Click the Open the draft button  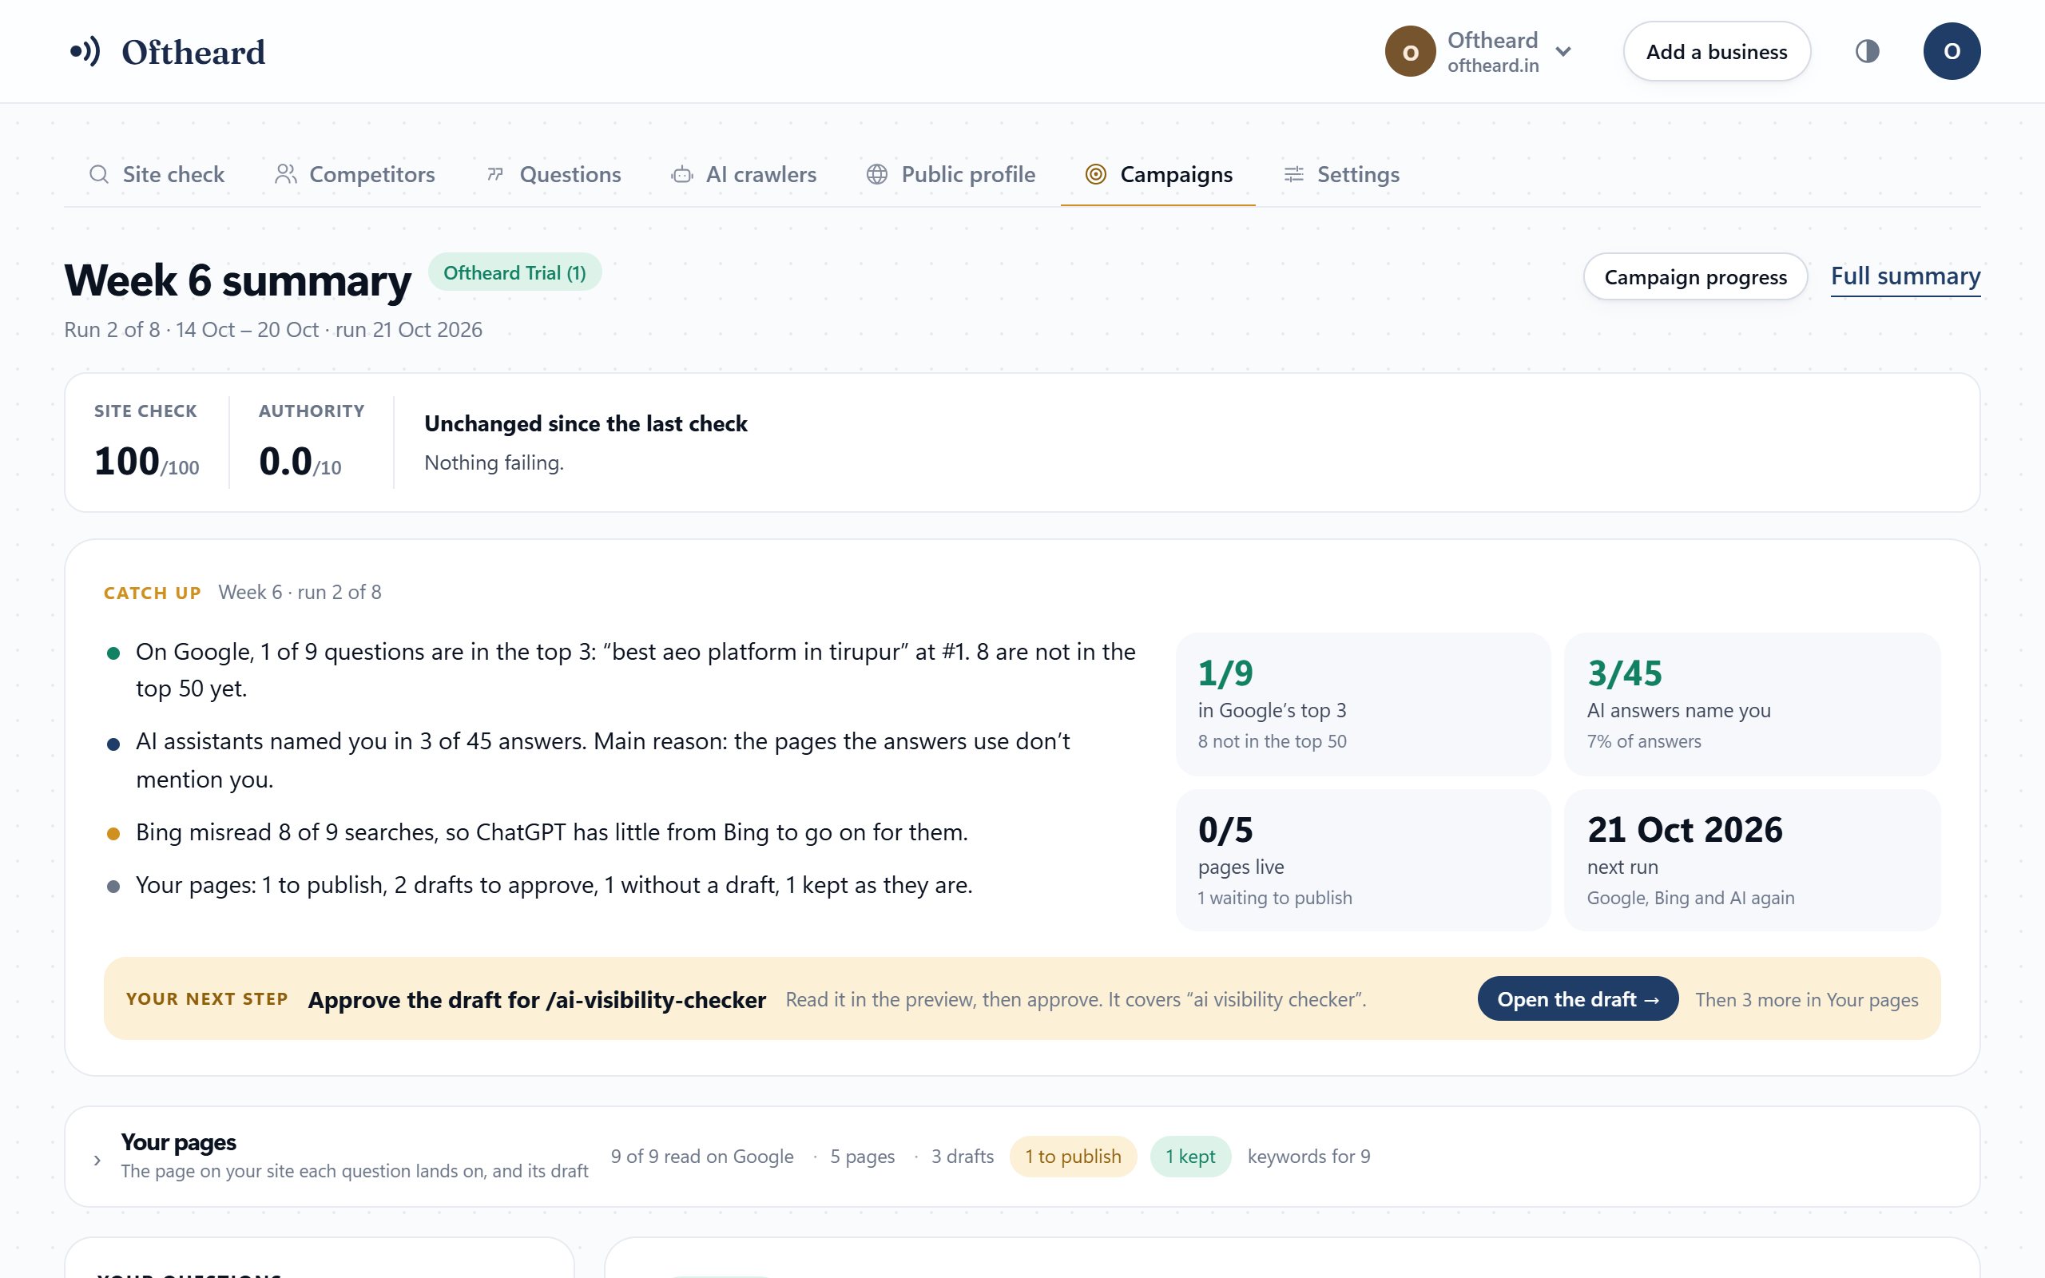point(1578,999)
